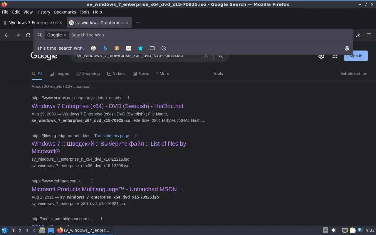376x235 pixels.
Task: Click the taskbar clock showing 9:33
Action: click(x=370, y=230)
